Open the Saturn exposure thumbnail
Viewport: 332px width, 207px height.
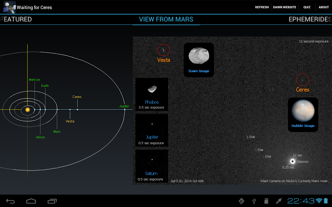(151, 166)
